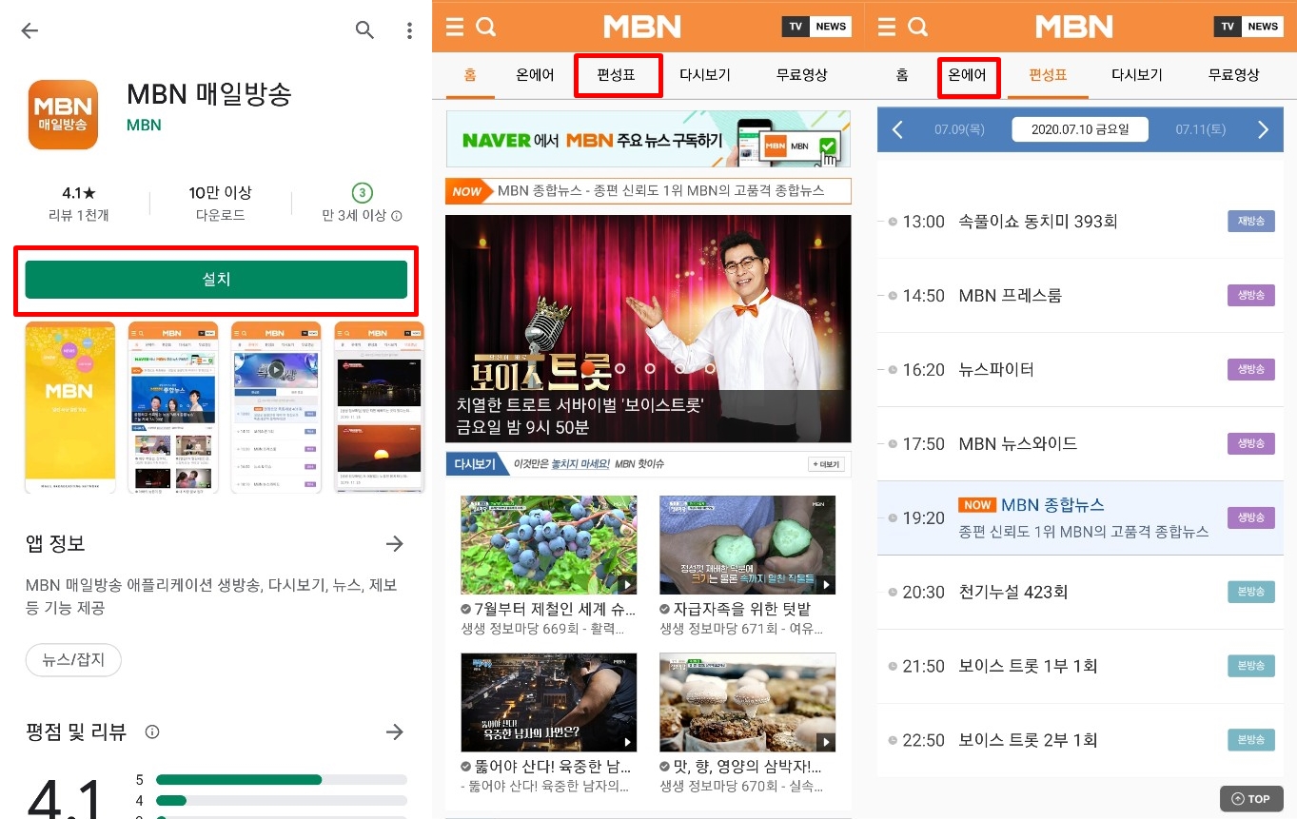The image size is (1297, 819).
Task: Open the MBN developer link
Action: (144, 125)
